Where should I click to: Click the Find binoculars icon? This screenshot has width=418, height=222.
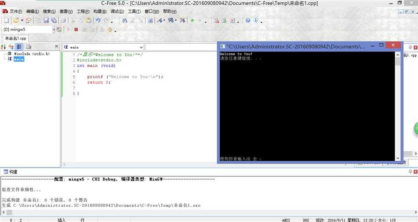click(124, 20)
